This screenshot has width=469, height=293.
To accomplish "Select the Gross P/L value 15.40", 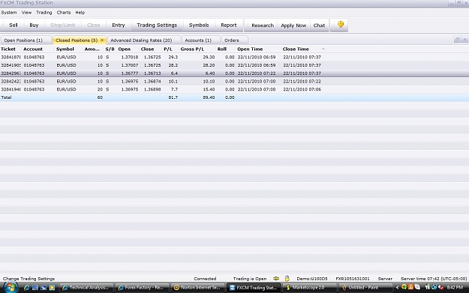I will (209, 89).
